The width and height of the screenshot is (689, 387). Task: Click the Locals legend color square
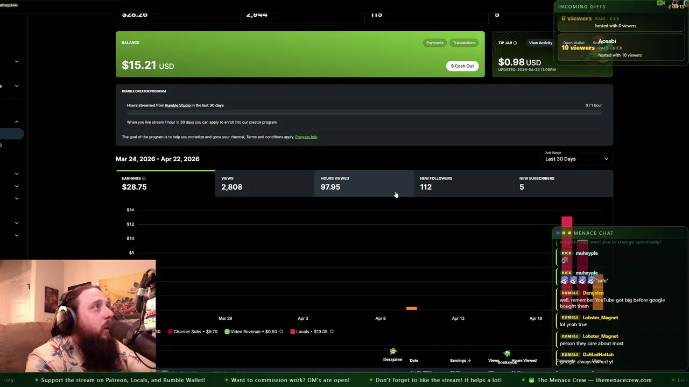(x=293, y=332)
